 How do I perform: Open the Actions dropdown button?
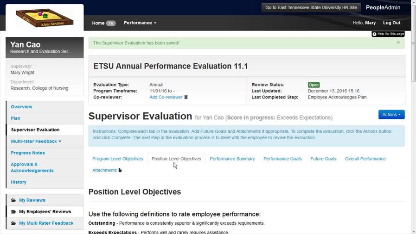(391, 114)
